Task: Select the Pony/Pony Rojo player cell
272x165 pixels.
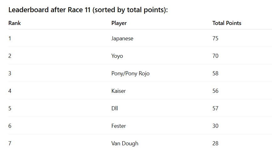Action: pyautogui.click(x=130, y=73)
